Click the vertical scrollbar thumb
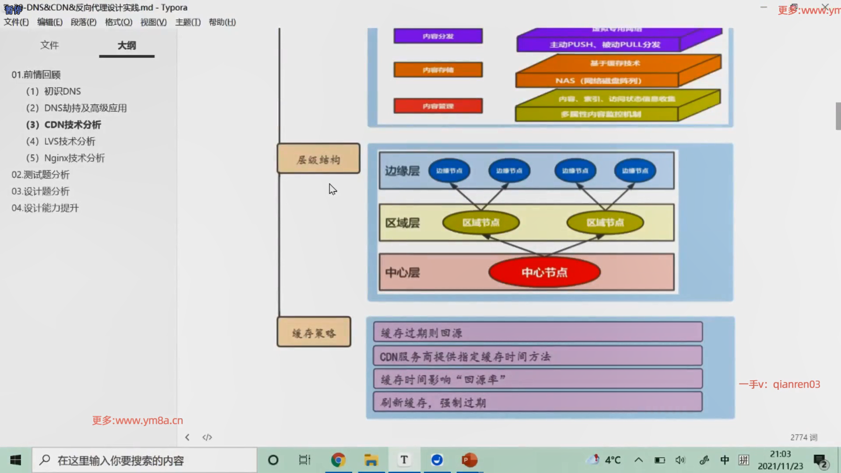This screenshot has height=473, width=841. pos(838,116)
